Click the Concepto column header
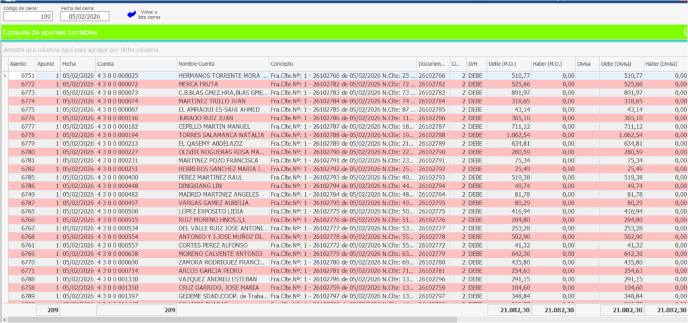The width and height of the screenshot is (688, 323). click(x=341, y=63)
